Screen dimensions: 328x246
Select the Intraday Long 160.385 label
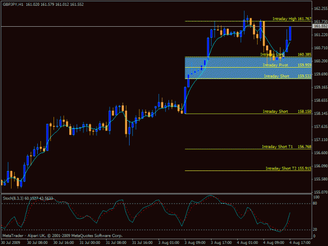[285, 55]
